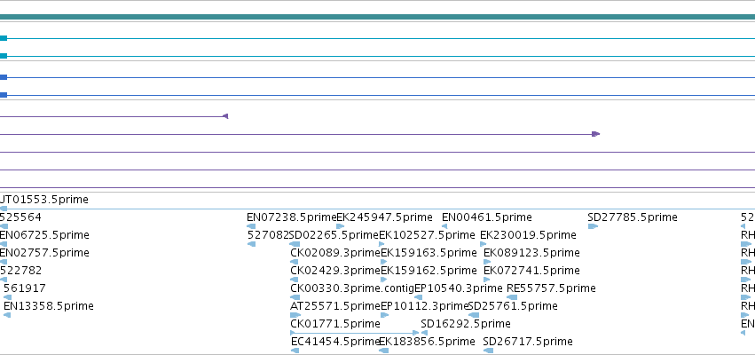Click the EK159162.5prime label
The width and height of the screenshot is (755, 355).
point(429,271)
